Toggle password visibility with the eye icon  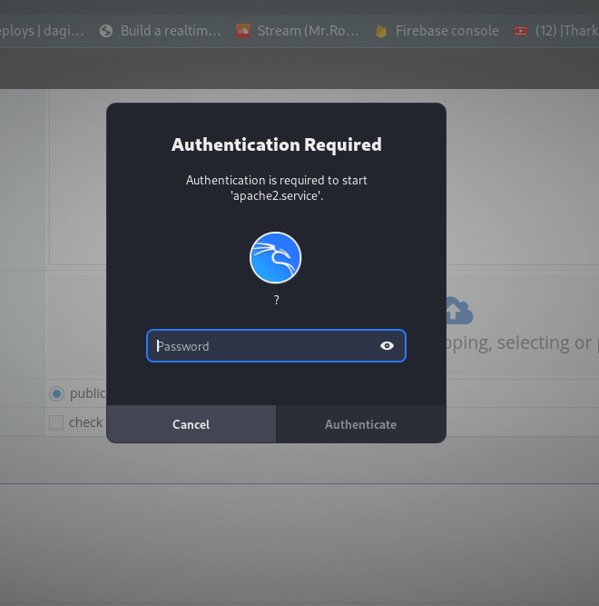pyautogui.click(x=387, y=346)
